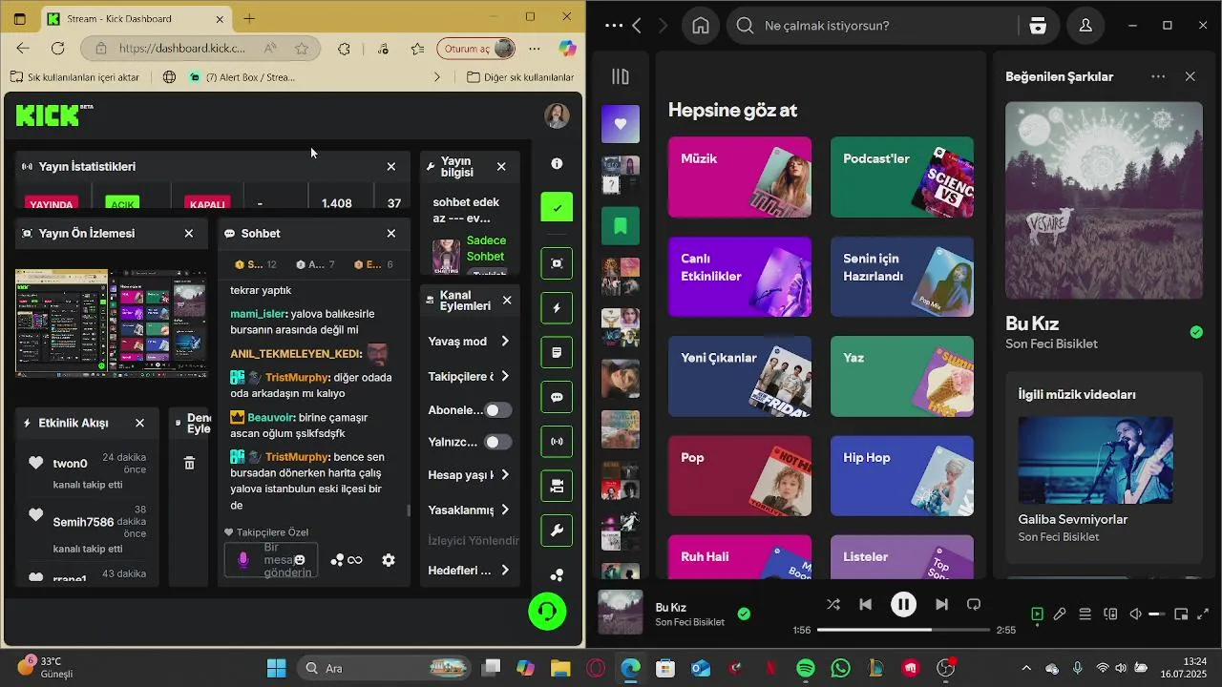
Task: Open Liked Songs heart tile in Spotify sidebar
Action: click(621, 124)
